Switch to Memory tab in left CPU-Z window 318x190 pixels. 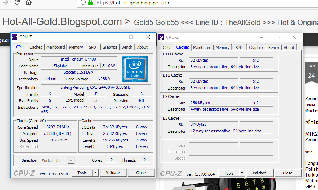76,47
